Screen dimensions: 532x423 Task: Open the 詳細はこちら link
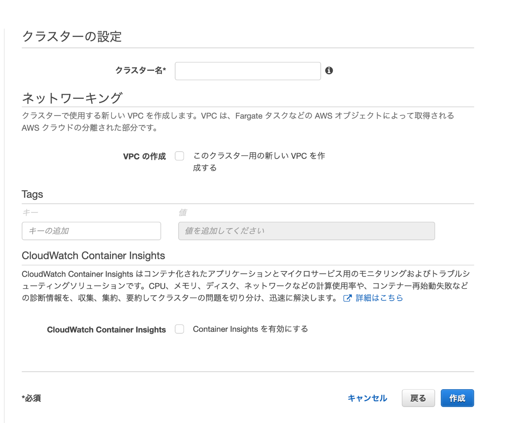379,298
